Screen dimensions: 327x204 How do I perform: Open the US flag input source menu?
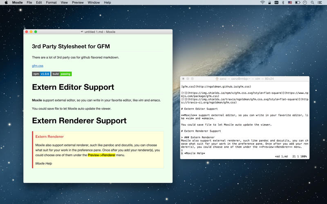290,2
